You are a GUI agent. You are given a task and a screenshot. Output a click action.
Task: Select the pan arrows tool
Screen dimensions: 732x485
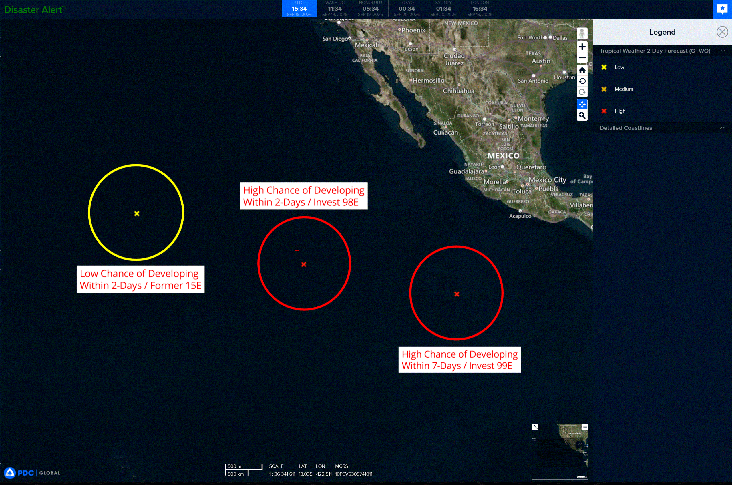click(582, 105)
